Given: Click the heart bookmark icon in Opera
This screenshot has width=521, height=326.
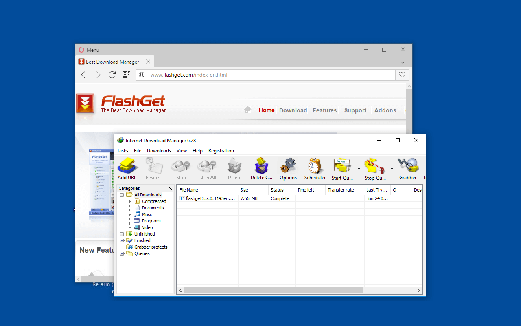Looking at the screenshot, I should pos(402,75).
